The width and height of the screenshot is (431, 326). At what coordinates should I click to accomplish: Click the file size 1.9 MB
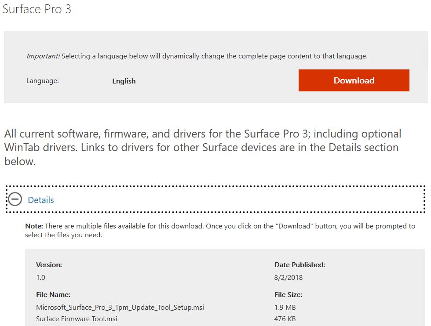click(285, 307)
